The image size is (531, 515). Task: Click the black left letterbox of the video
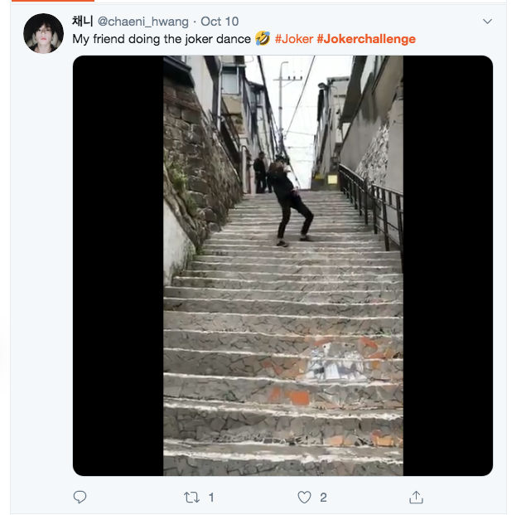[x=118, y=265]
